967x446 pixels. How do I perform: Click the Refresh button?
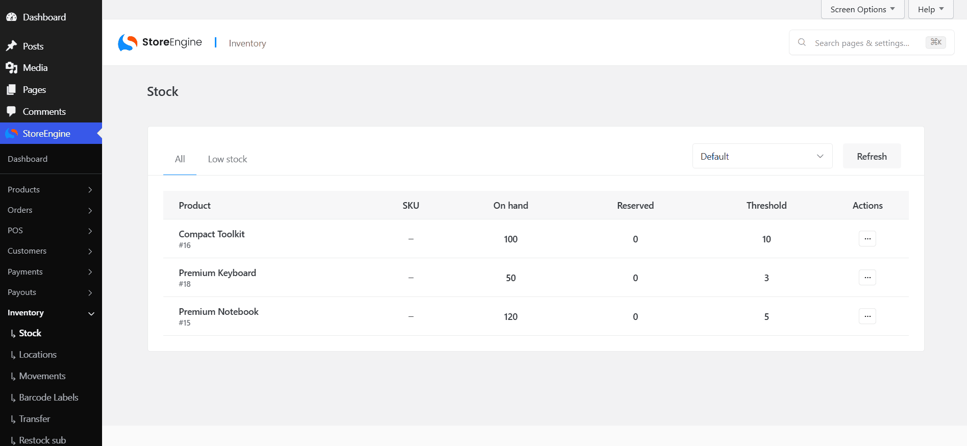[x=872, y=156]
